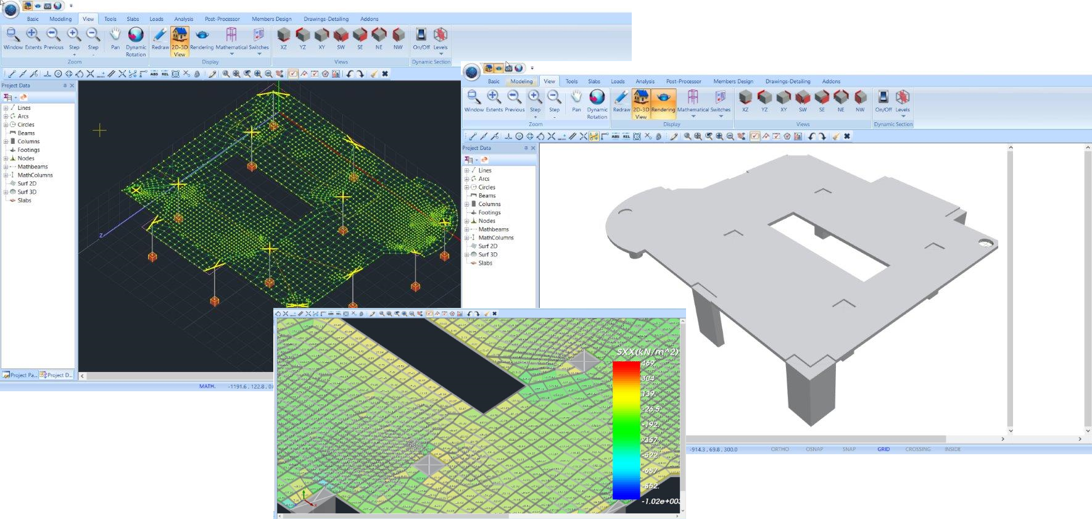Switch to NW view in the rendered-model window

coord(860,101)
